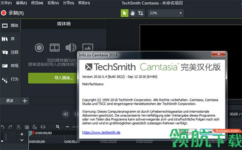Select the hand pan tool
The height and width of the screenshot is (150, 242).
(132, 13)
